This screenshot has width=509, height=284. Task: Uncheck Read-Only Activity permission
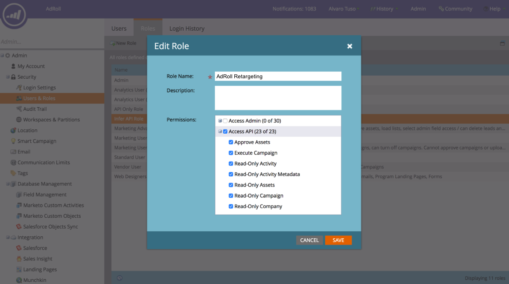pos(231,164)
